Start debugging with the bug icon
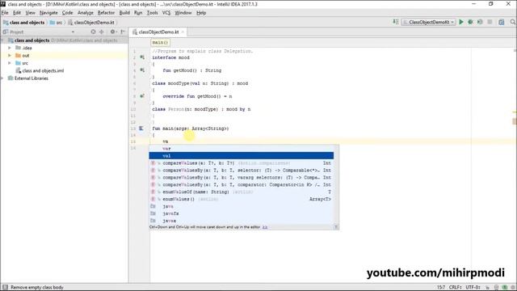Screen dimensions: 517x291 click(470, 22)
